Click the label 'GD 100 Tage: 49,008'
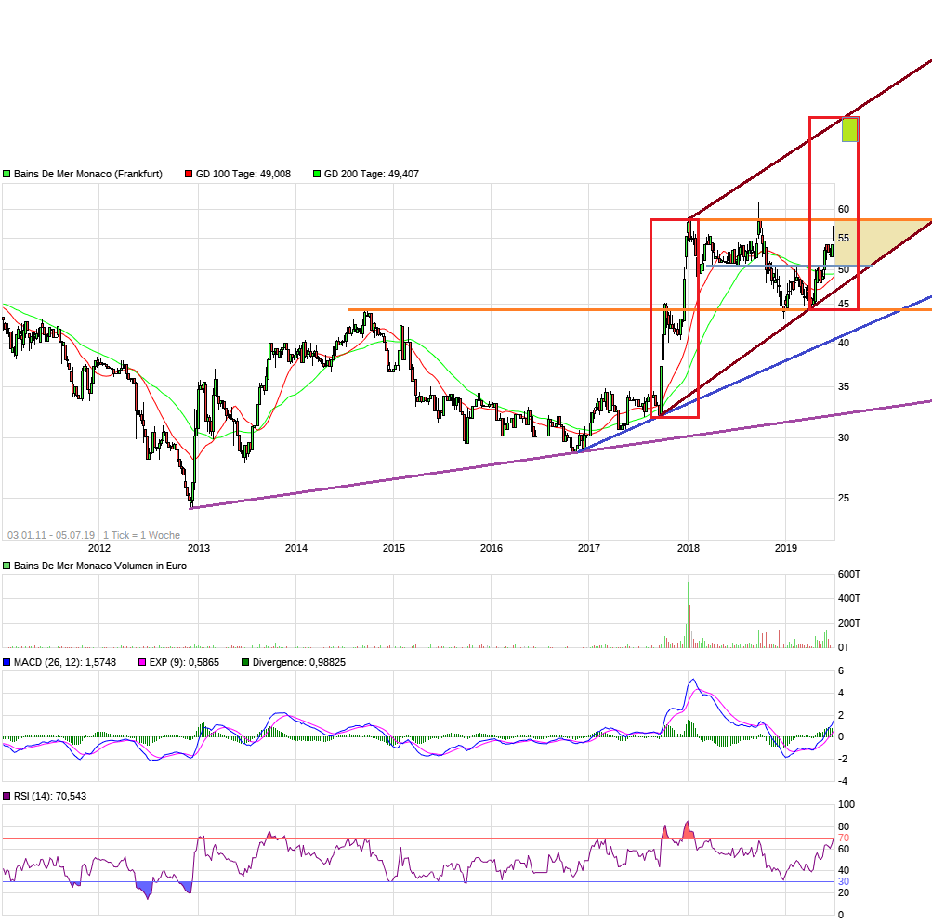Image resolution: width=932 pixels, height=924 pixels. [x=243, y=174]
